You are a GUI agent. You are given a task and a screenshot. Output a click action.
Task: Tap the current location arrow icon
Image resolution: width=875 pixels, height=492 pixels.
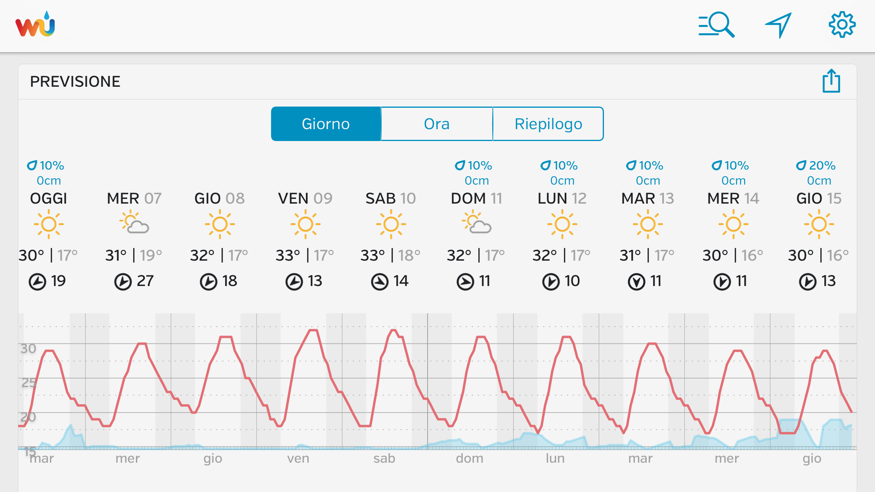coord(778,25)
